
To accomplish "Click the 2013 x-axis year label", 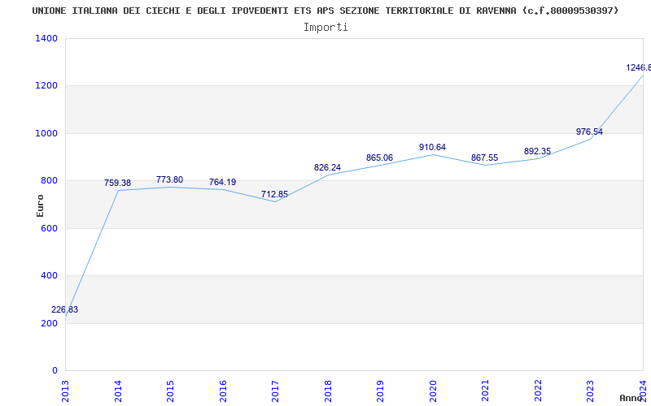I will 66,391.
